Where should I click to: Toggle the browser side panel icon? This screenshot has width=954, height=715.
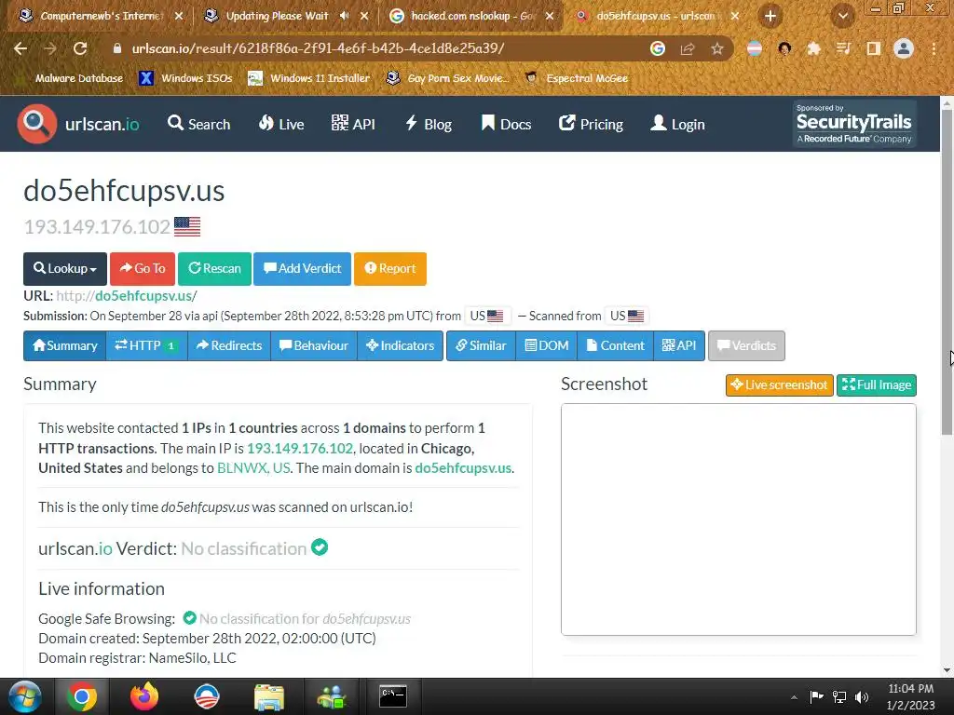(874, 48)
